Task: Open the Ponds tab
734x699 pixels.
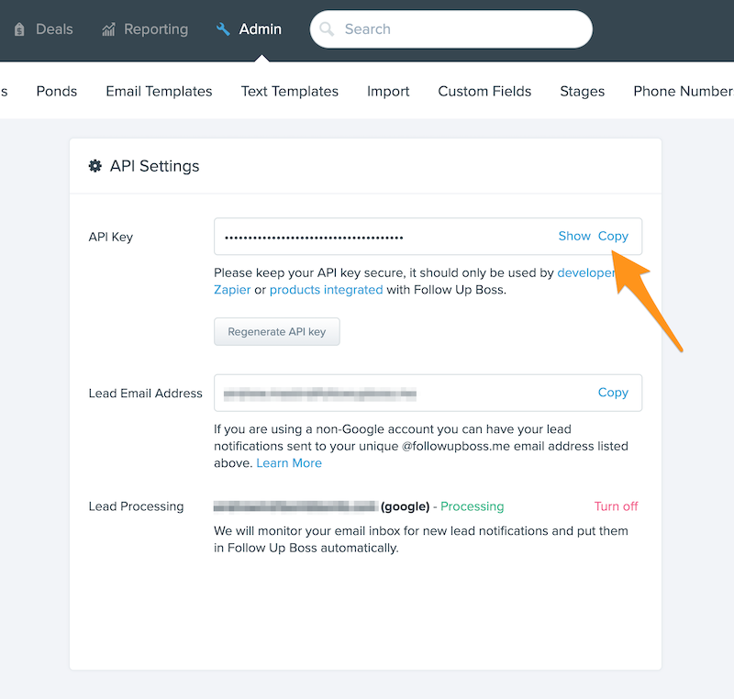Action: point(57,91)
